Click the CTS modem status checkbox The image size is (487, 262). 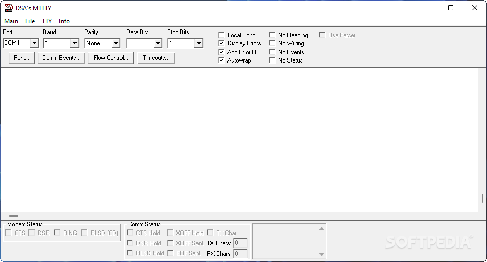(8, 233)
